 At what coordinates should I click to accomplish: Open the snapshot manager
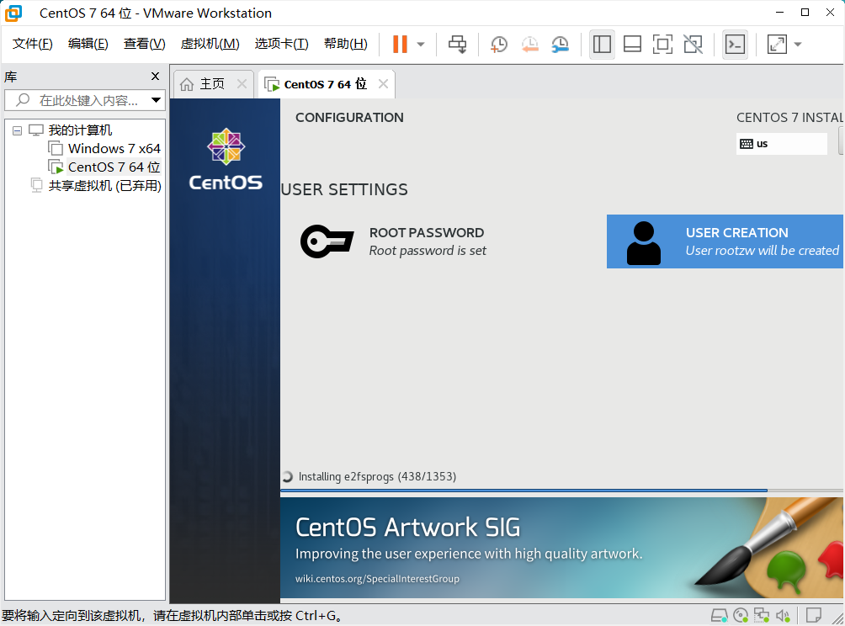(x=561, y=45)
